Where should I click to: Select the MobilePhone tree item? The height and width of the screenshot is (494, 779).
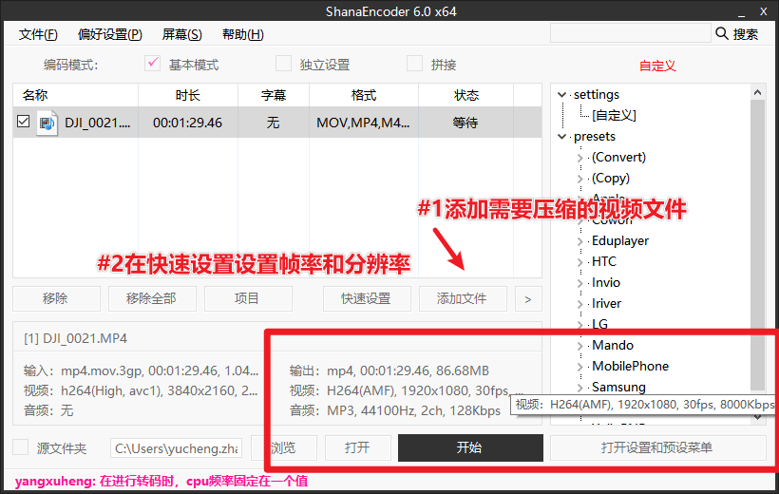(x=630, y=367)
